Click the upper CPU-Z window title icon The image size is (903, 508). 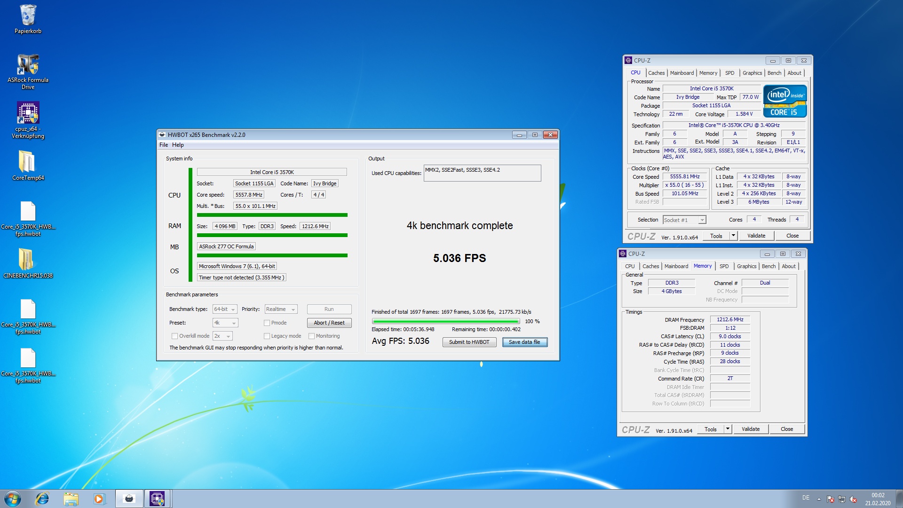click(628, 60)
